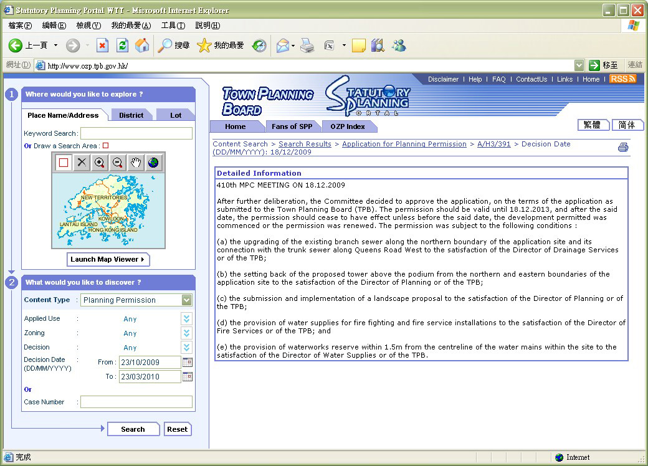Open the 檔案(F) File menu
The image size is (648, 466).
coord(20,26)
